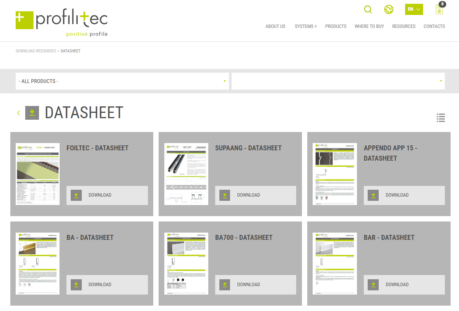
Task: Go to the Products menu item
Action: pyautogui.click(x=336, y=26)
